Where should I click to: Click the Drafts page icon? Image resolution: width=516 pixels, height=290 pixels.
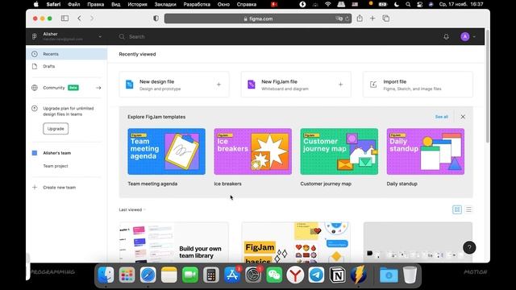tap(35, 66)
